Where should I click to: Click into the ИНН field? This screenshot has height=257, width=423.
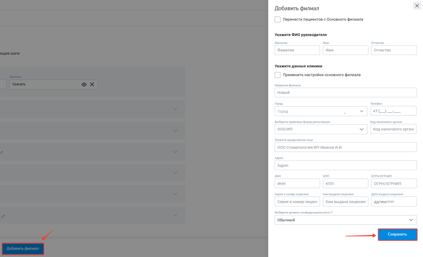297,184
